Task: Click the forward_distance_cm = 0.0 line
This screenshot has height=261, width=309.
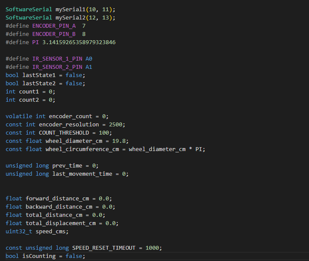Action: click(59, 199)
